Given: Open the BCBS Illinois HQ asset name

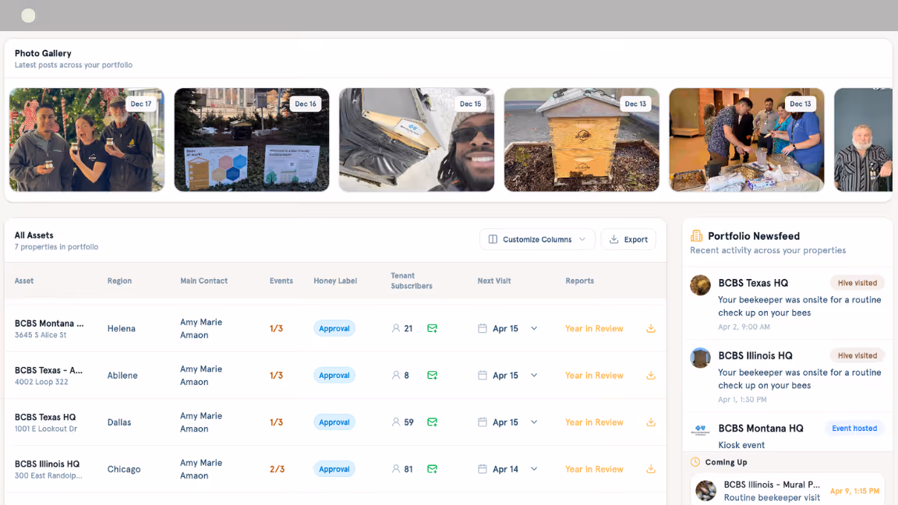Looking at the screenshot, I should coord(47,464).
